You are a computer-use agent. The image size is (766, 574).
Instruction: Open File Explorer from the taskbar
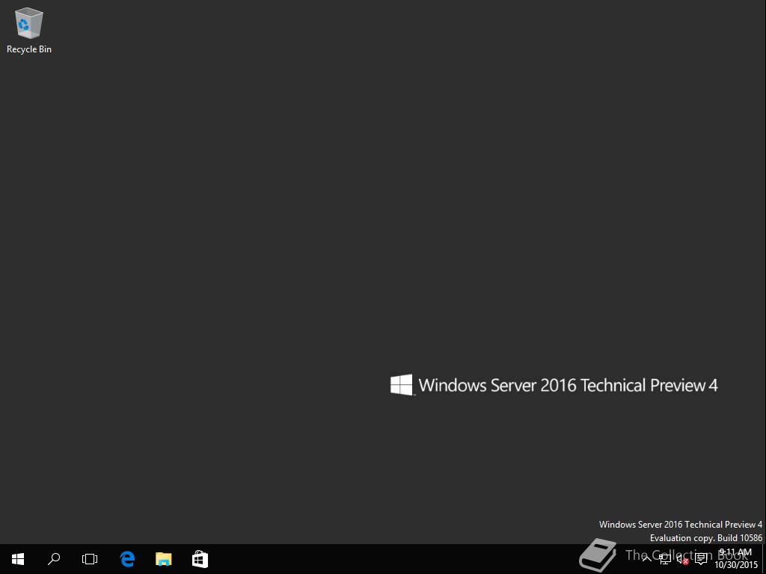coord(164,559)
